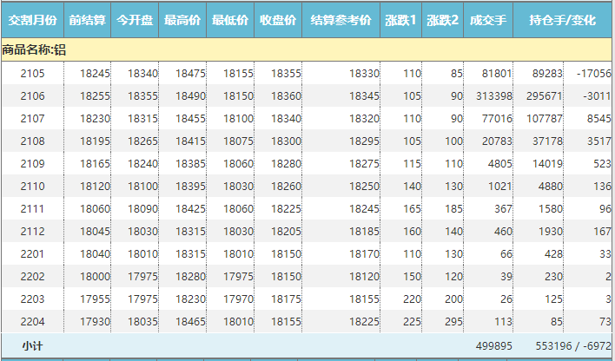Select the subtotal position 553196 / -6972

[573, 345]
